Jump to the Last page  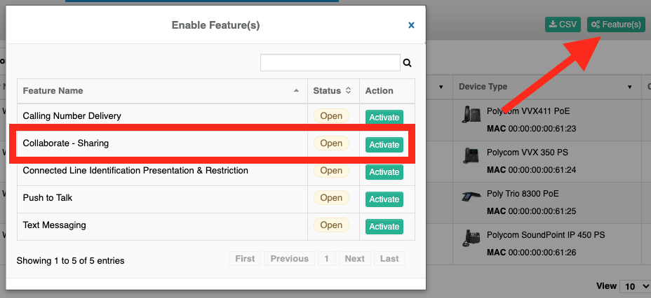[x=389, y=259]
